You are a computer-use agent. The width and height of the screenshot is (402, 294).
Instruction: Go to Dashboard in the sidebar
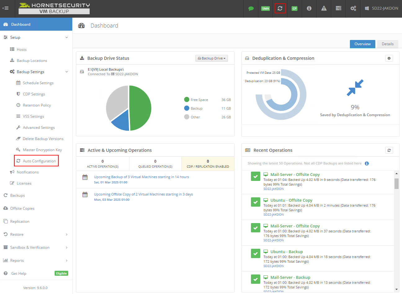(36, 24)
